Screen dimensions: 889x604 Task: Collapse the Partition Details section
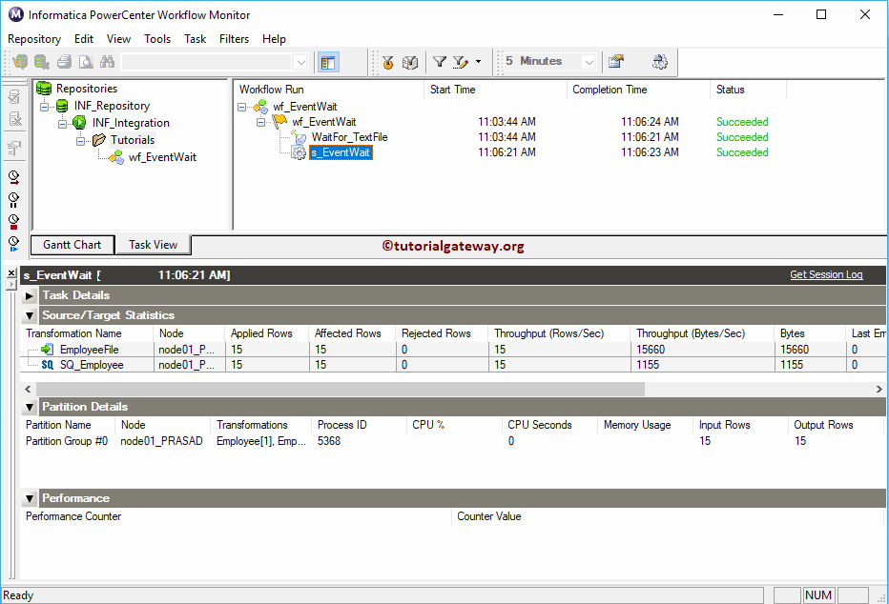(30, 407)
